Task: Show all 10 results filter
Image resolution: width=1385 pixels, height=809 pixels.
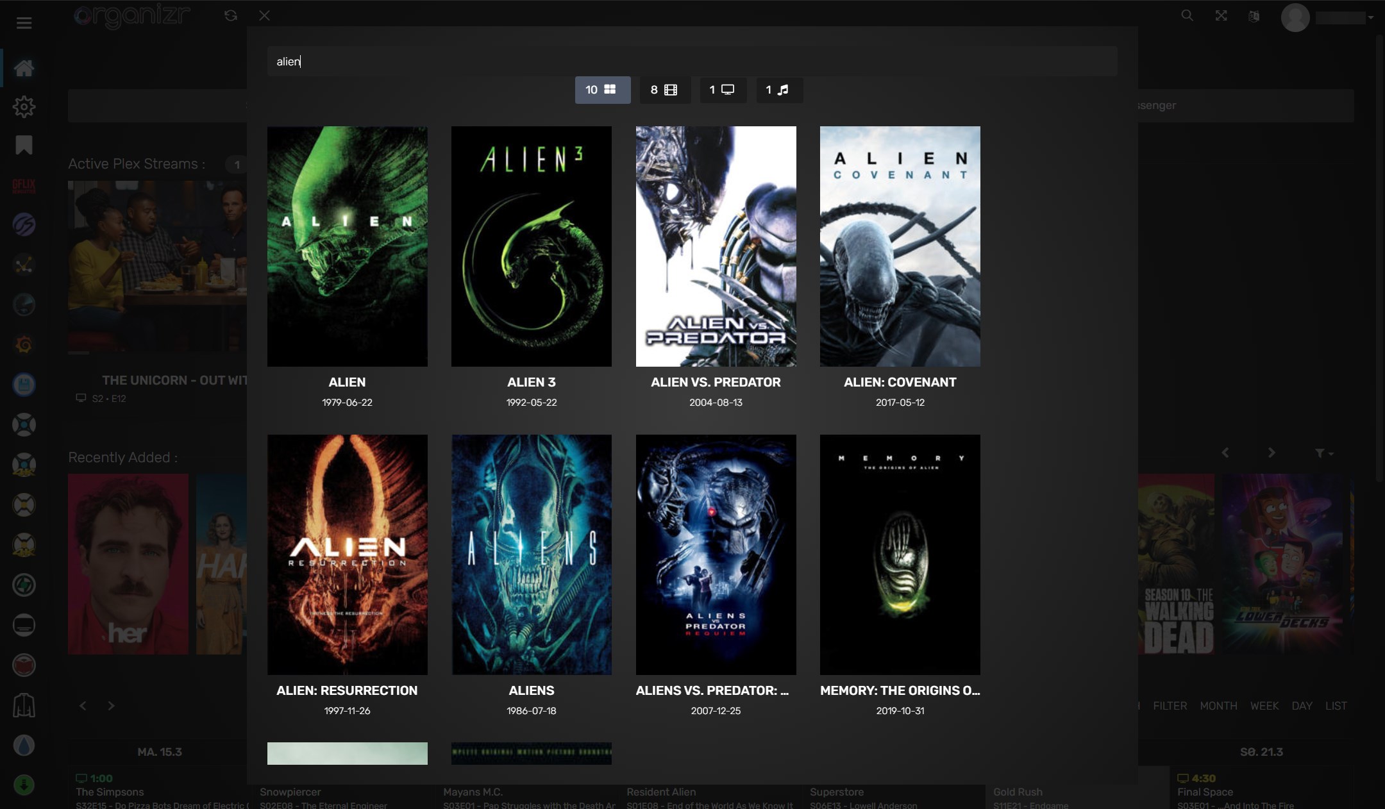Action: pyautogui.click(x=602, y=90)
